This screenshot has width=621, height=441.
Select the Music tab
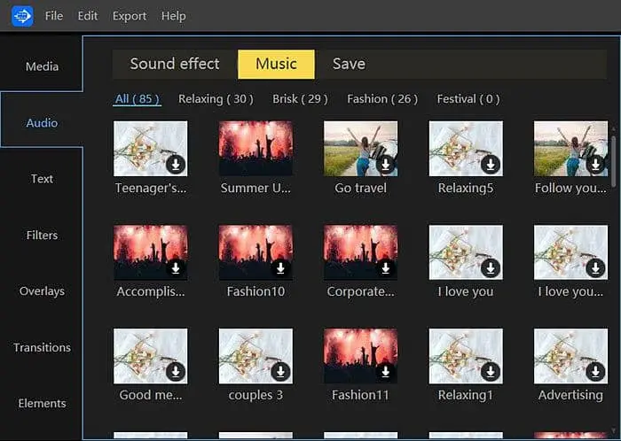(x=276, y=64)
